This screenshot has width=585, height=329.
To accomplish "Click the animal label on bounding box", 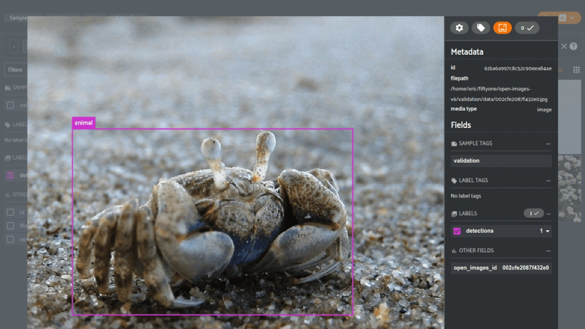I will [x=83, y=122].
